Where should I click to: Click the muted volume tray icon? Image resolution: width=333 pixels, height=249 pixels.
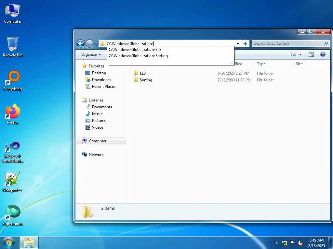pos(300,243)
